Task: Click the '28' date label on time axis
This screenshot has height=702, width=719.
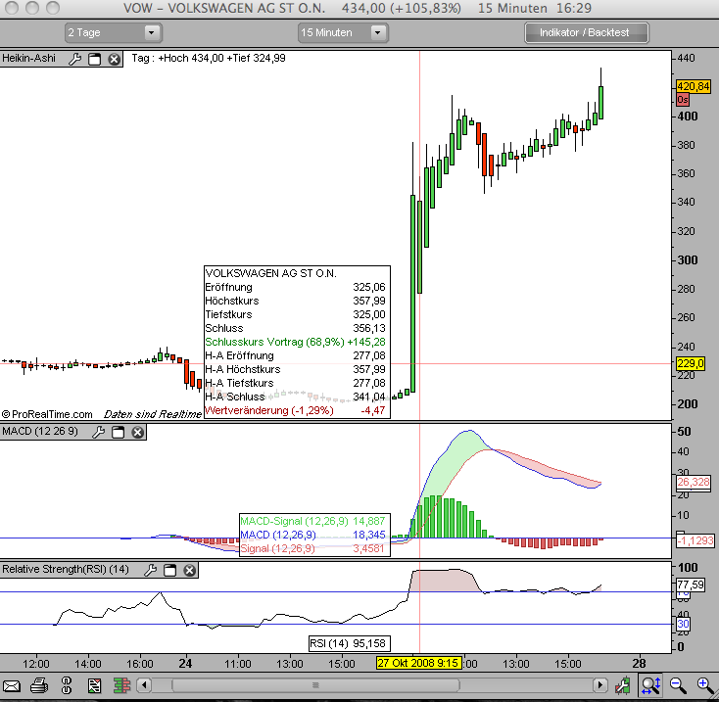Action: (x=640, y=664)
